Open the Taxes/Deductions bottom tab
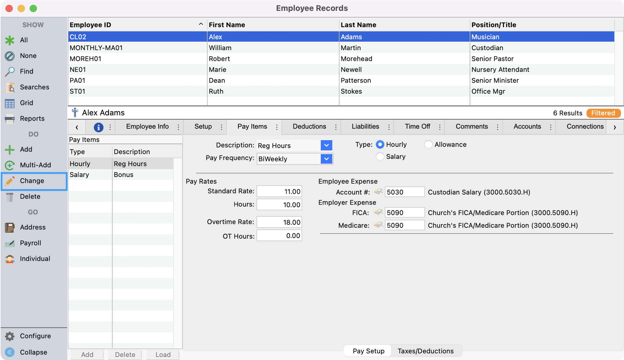 (x=425, y=351)
